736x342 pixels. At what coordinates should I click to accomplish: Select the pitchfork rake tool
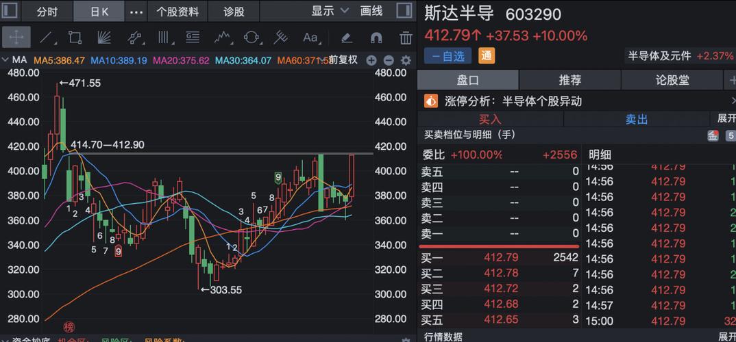pyautogui.click(x=281, y=37)
